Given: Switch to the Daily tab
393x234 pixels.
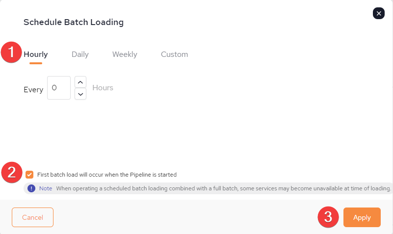Looking at the screenshot, I should 80,54.
